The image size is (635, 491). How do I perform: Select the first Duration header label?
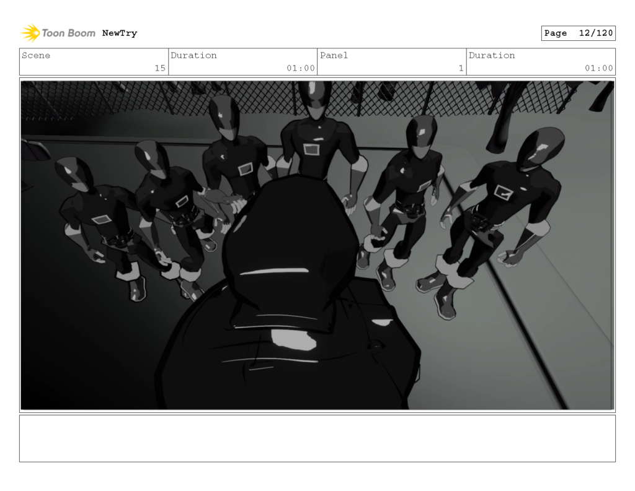point(194,56)
